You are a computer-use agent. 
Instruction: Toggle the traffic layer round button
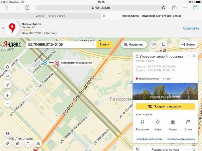coord(153,45)
